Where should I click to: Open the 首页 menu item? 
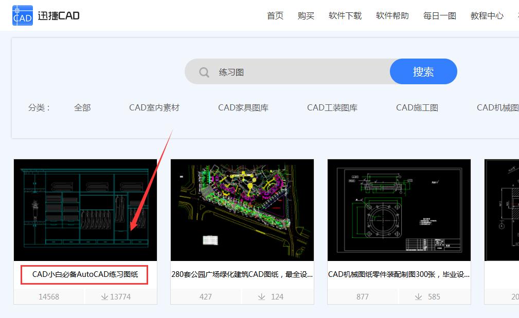click(x=275, y=15)
